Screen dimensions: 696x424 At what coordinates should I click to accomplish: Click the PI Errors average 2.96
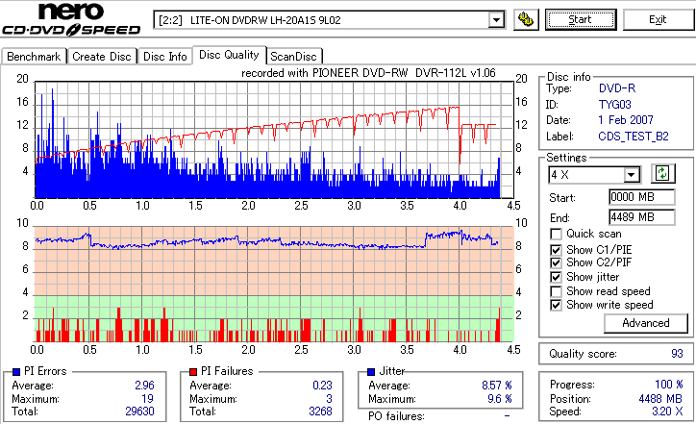pyautogui.click(x=145, y=386)
